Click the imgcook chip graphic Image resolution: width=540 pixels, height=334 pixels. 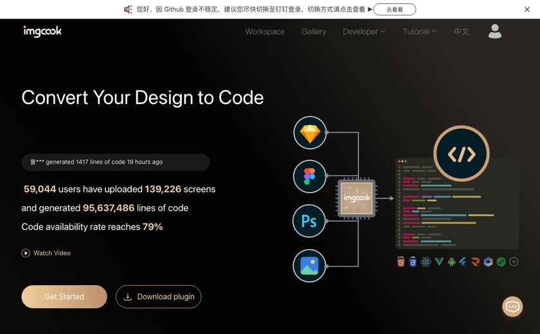[357, 198]
